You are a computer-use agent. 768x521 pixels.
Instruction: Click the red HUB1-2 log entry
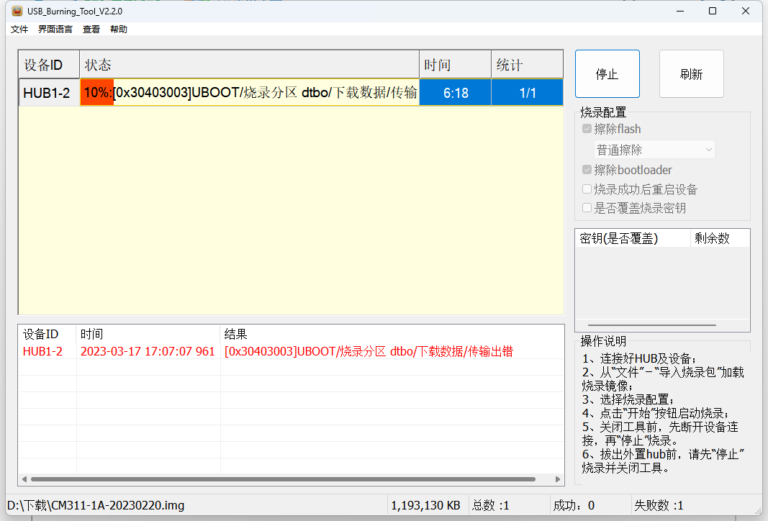(42, 352)
